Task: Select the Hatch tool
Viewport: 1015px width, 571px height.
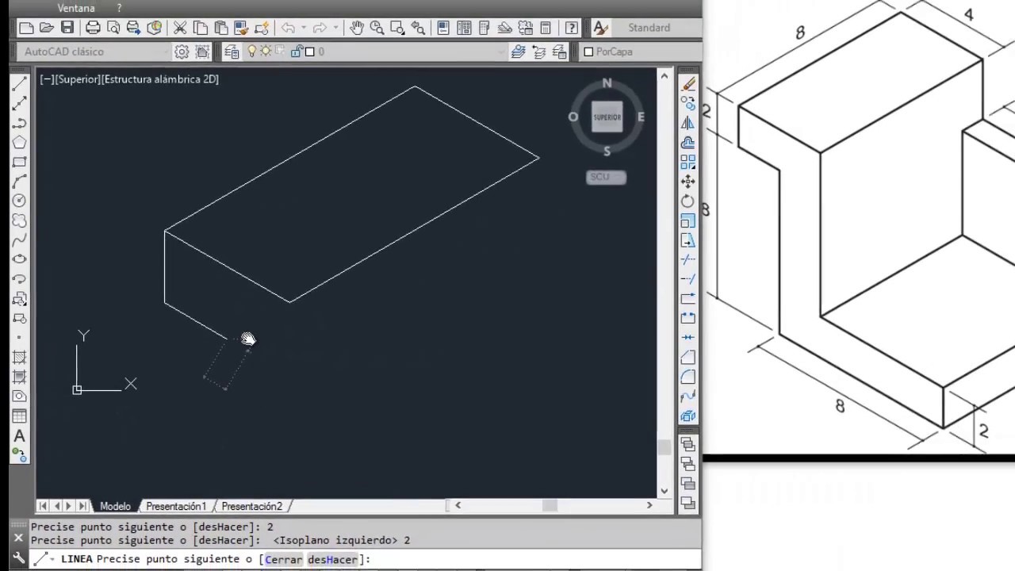Action: (20, 358)
